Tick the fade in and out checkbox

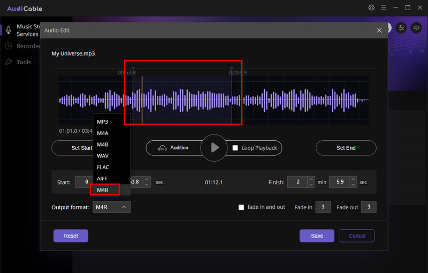pyautogui.click(x=241, y=208)
